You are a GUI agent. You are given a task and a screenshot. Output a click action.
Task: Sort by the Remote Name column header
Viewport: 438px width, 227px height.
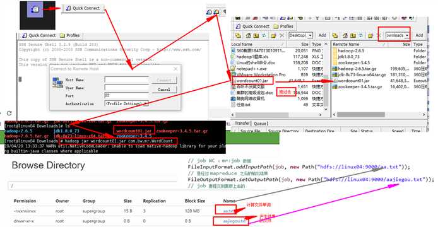360,44
